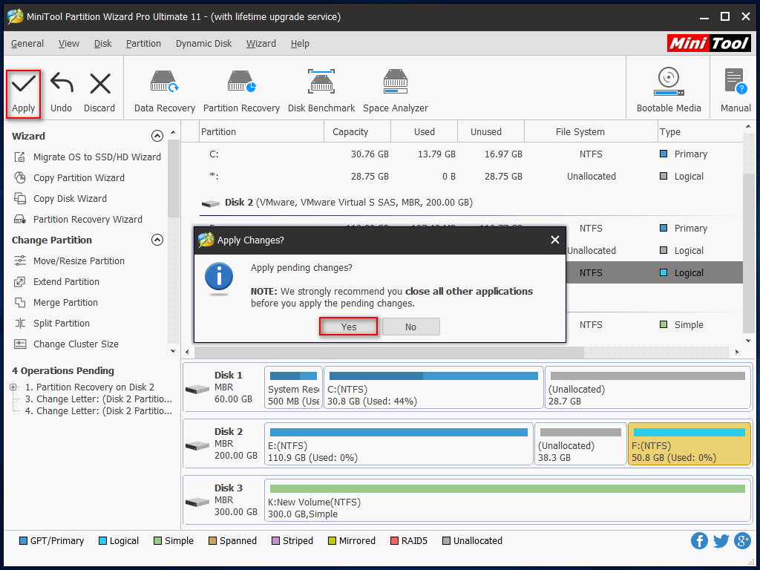
Task: Open the Twitter share icon
Action: 721,540
